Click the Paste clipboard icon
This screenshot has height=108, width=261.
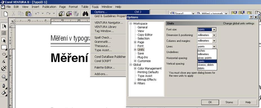(x=28, y=13)
